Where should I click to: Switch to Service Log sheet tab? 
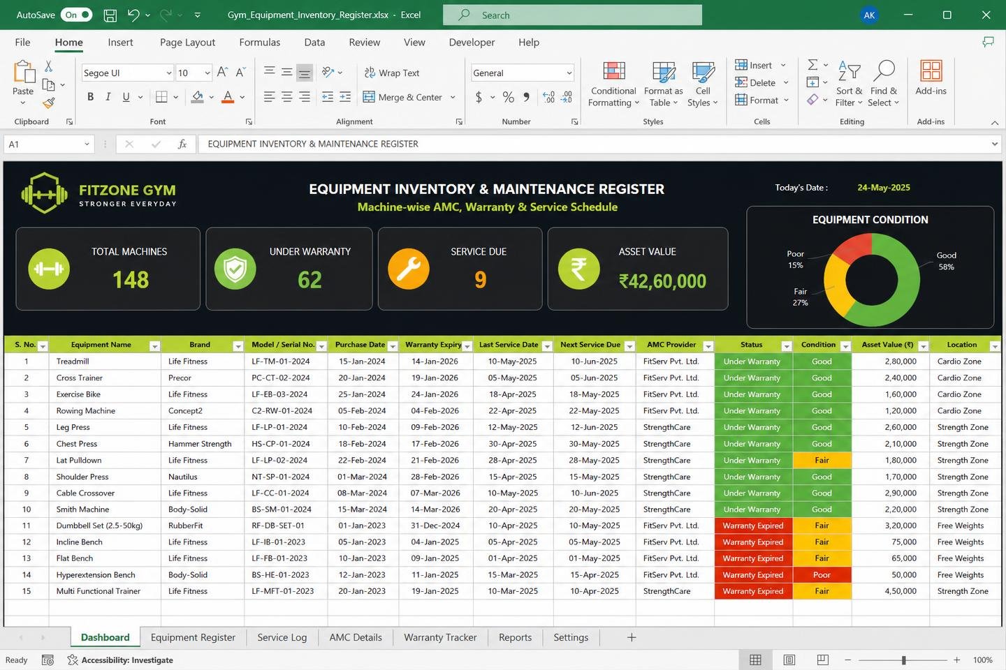[x=282, y=637]
